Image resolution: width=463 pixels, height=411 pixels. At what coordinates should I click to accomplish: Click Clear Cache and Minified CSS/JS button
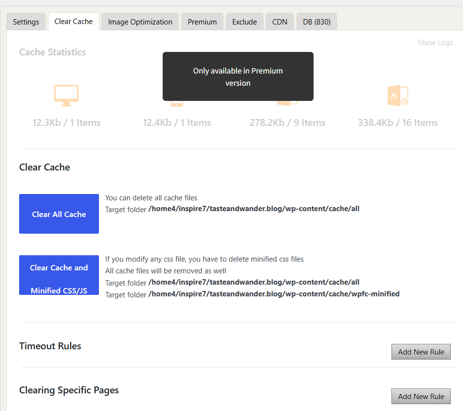[59, 275]
